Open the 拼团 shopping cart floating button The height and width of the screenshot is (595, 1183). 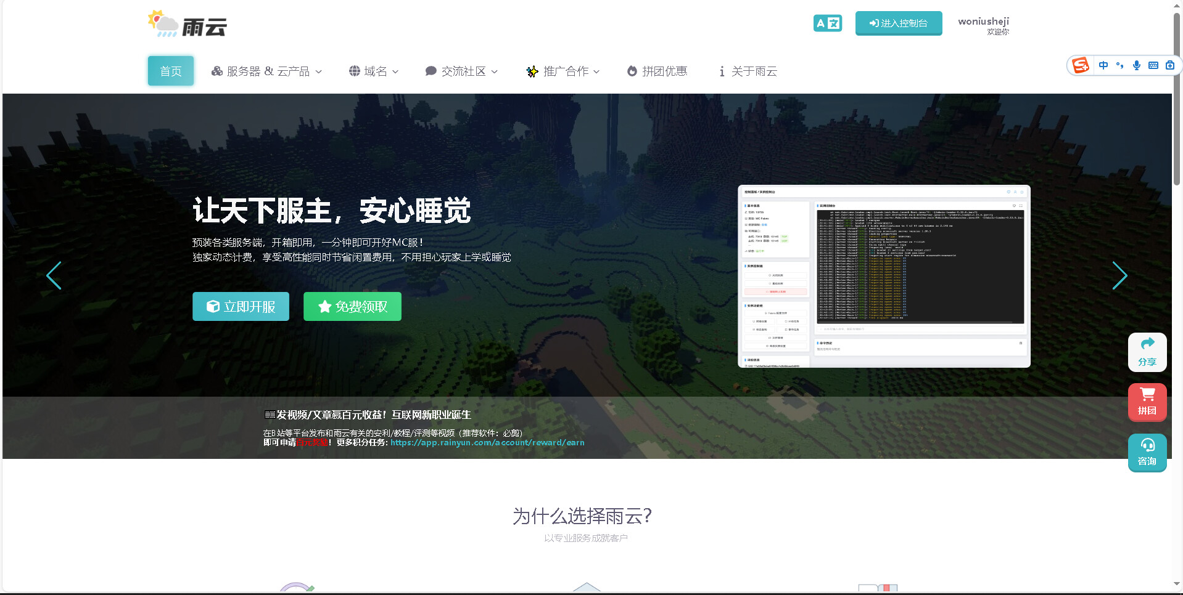(x=1147, y=402)
